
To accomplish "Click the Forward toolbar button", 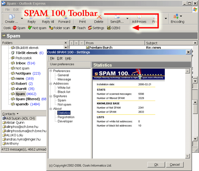I will coord(64,19).
